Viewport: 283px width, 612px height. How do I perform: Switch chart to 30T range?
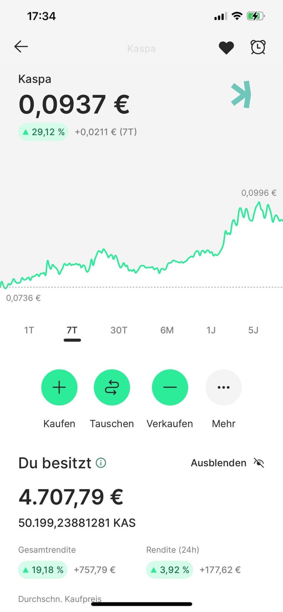pos(119,330)
